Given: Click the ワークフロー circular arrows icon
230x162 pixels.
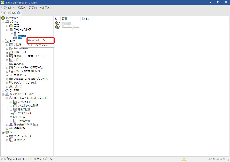Looking at the screenshot, I should coord(7,90).
